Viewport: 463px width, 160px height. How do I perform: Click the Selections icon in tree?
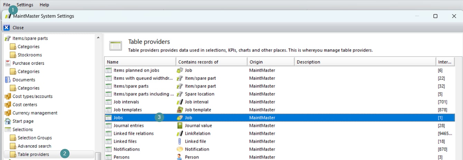pos(8,129)
